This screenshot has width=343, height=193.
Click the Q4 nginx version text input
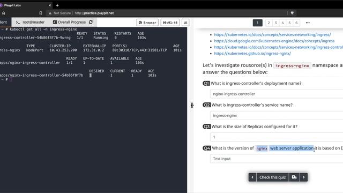(x=277, y=159)
